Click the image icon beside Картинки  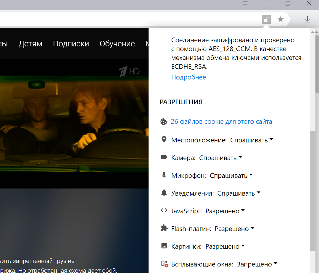tap(164, 246)
